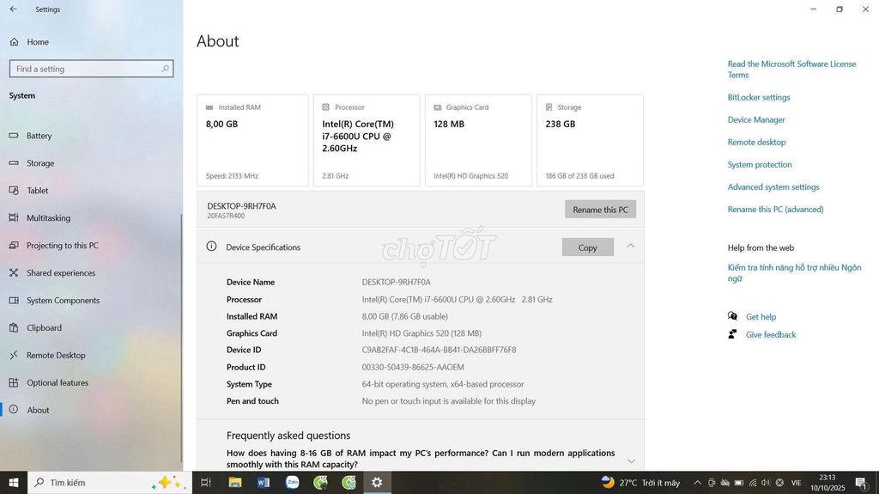
Task: Open the Wi-Fi network tray icon
Action: coord(753,483)
